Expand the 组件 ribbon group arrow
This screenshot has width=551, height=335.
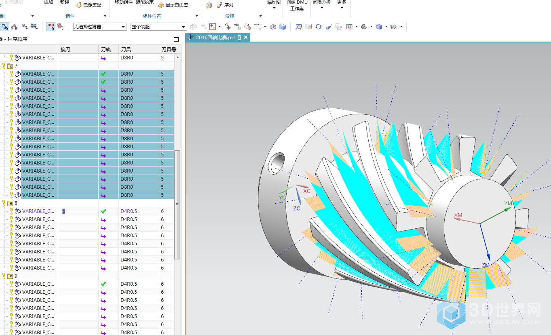click(105, 16)
